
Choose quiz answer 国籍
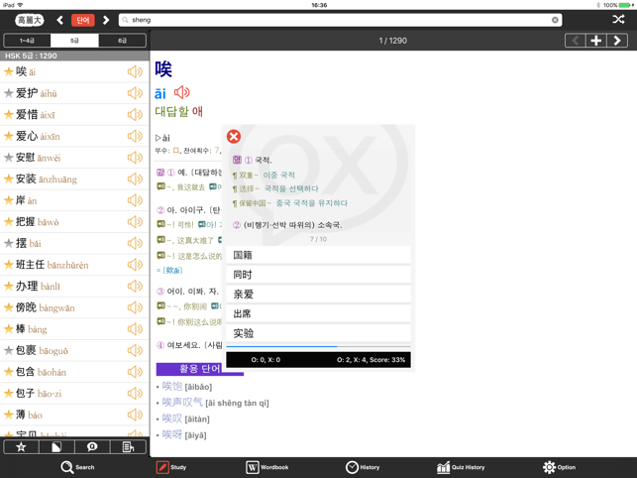click(x=318, y=256)
